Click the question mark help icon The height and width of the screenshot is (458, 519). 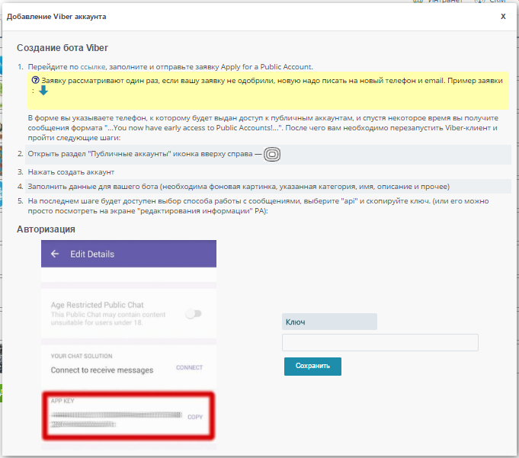[35, 80]
